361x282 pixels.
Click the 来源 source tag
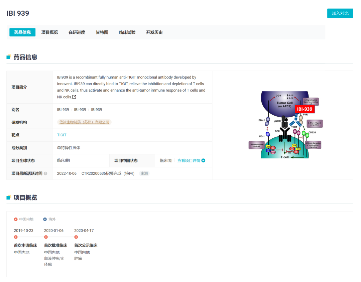[x=144, y=173]
